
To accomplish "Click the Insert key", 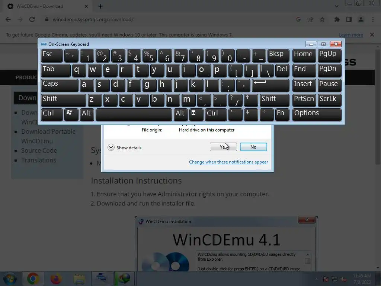I will point(304,85).
